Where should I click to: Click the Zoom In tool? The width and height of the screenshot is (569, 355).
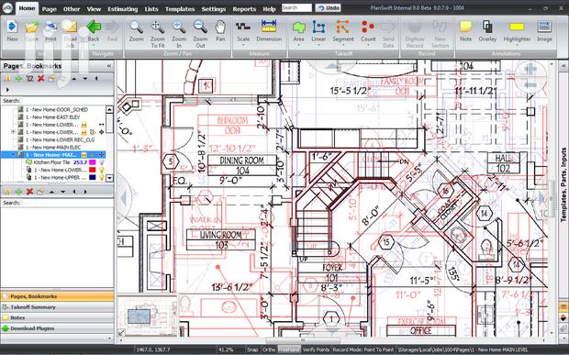tap(179, 35)
